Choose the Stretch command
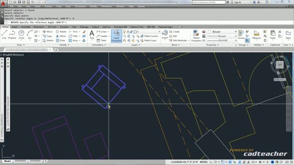Screen dimensions: 294x165 [48, 40]
